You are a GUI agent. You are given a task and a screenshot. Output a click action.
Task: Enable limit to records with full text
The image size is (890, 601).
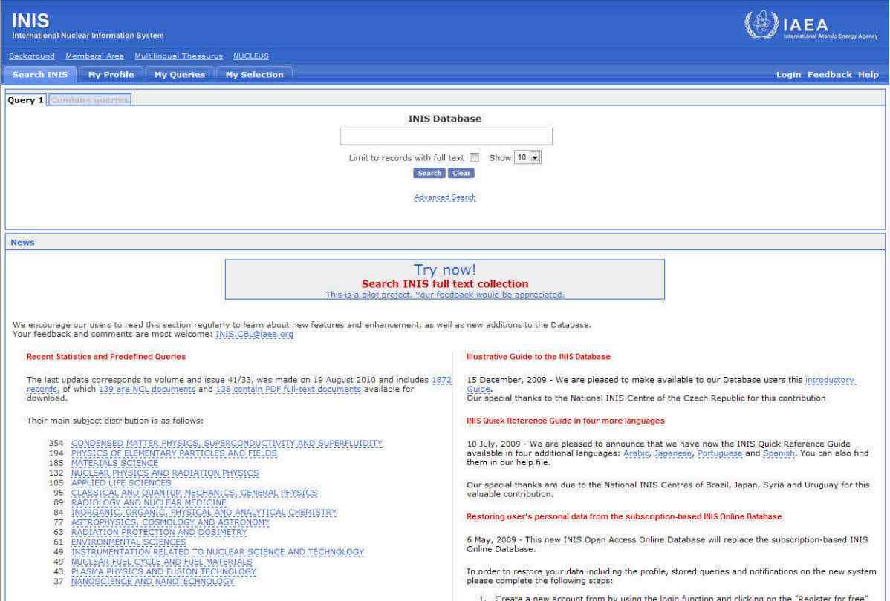tap(474, 158)
